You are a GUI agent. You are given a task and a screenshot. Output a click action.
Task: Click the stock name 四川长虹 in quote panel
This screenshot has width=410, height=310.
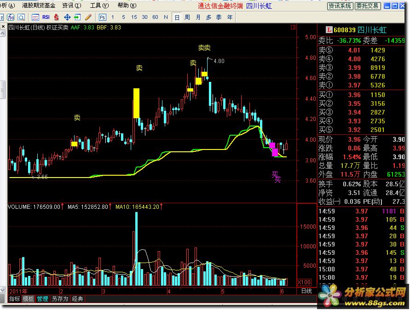point(372,30)
